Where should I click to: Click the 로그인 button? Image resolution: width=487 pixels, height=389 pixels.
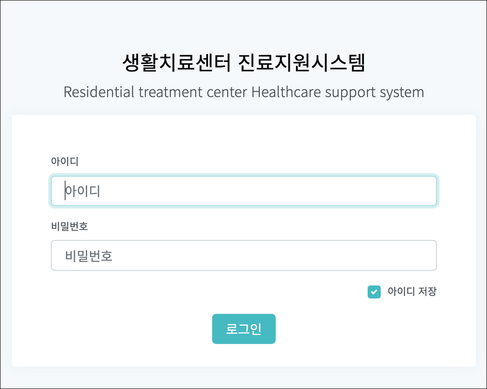[x=244, y=329]
